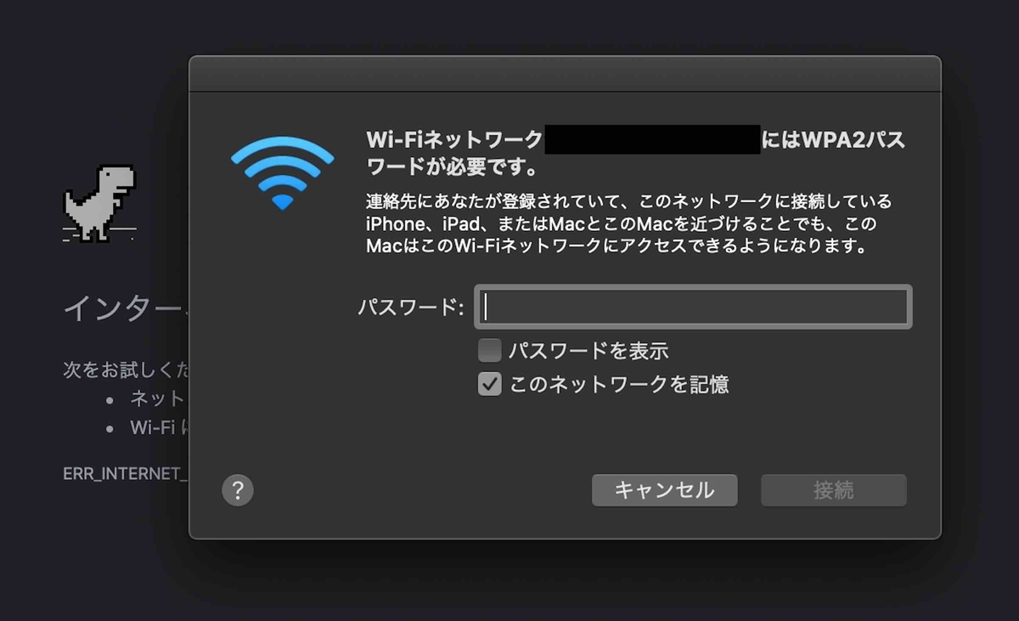The height and width of the screenshot is (621, 1019).
Task: Focus the パスワード input field
Action: click(x=693, y=307)
